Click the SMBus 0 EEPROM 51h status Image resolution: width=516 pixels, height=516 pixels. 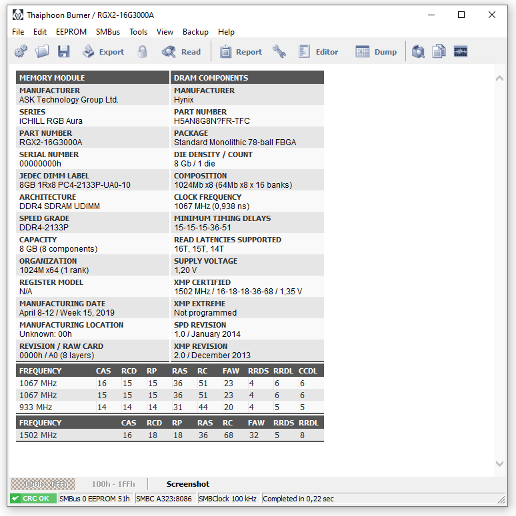coord(95,499)
